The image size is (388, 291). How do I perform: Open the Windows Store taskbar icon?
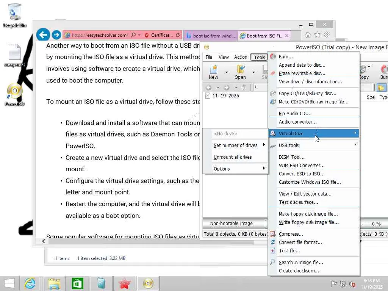click(77, 283)
